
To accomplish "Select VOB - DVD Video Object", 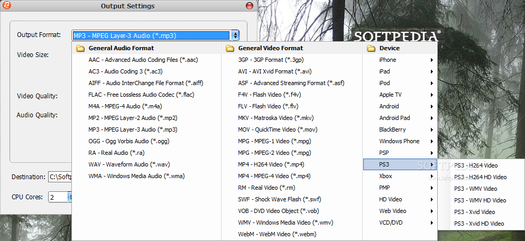I will [x=278, y=211].
